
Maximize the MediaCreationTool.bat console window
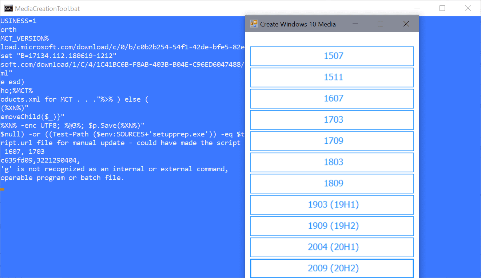click(442, 8)
